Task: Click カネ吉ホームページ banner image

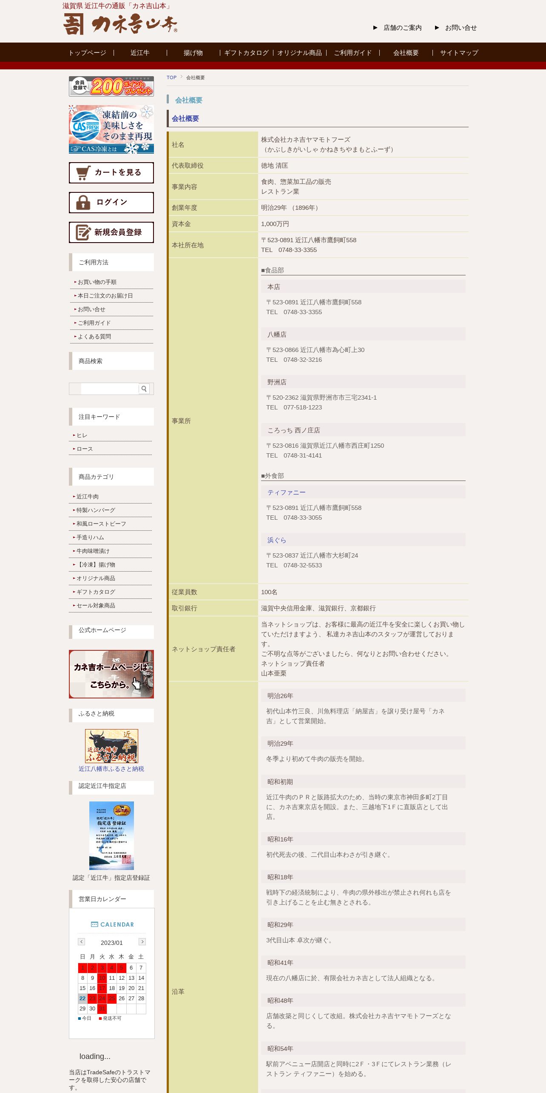Action: (x=111, y=674)
